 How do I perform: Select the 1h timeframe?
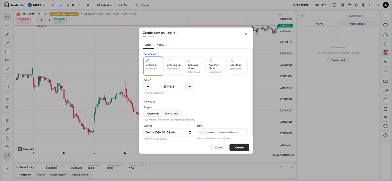coord(68,5)
